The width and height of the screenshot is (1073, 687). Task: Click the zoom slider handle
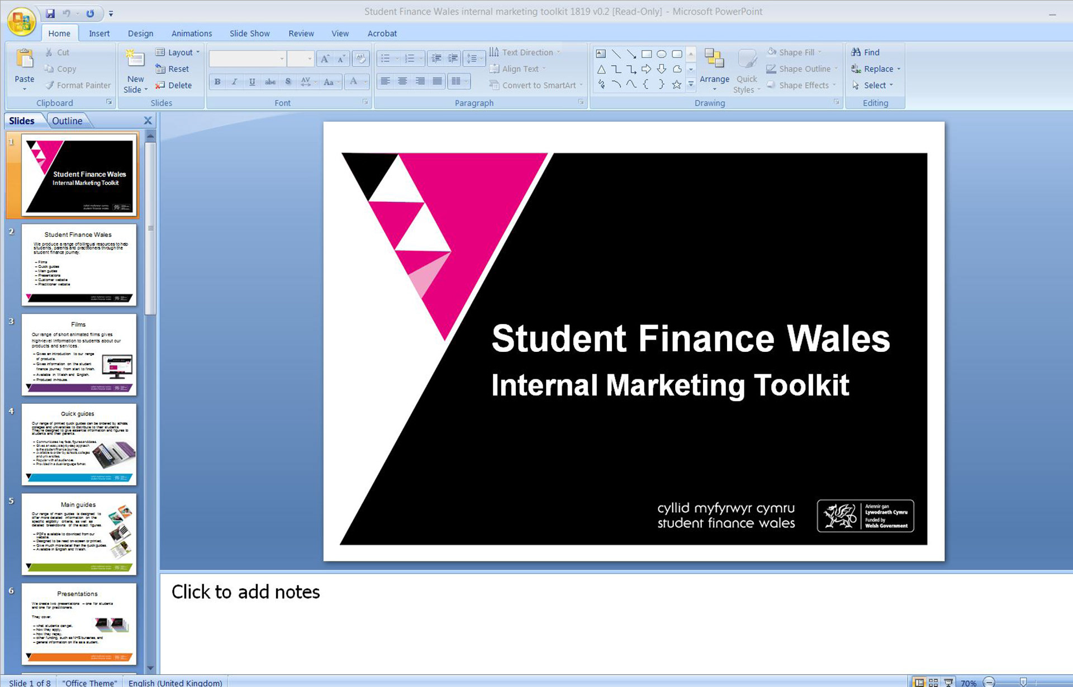point(1023,682)
